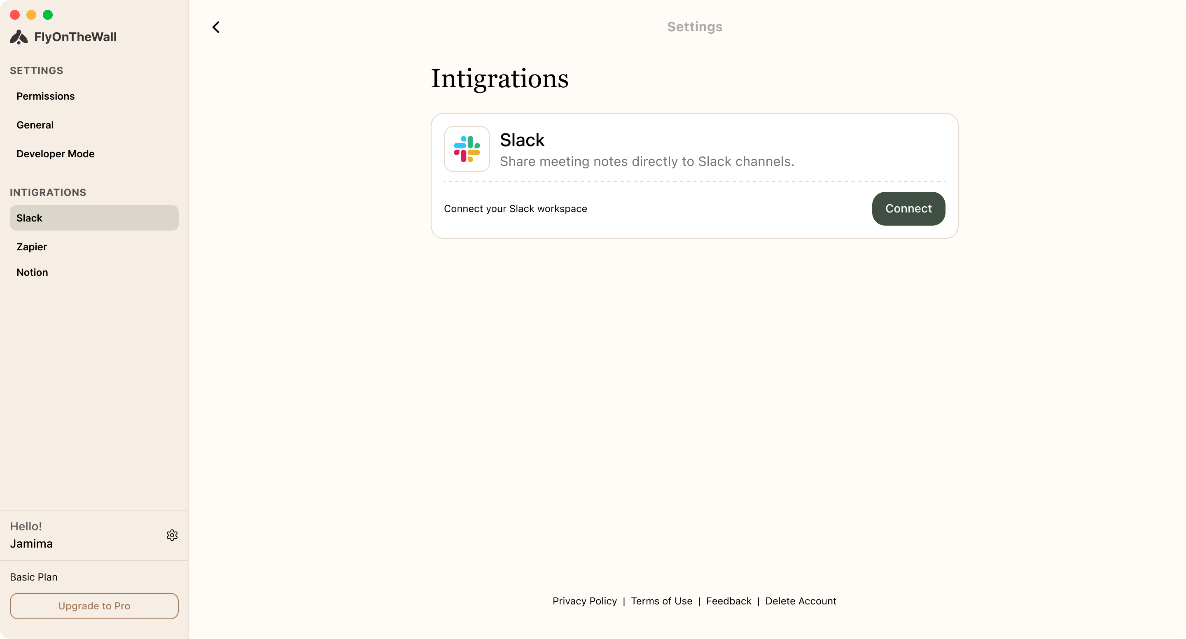Image resolution: width=1186 pixels, height=639 pixels.
Task: Click the Upgrade to Pro button
Action: [94, 606]
